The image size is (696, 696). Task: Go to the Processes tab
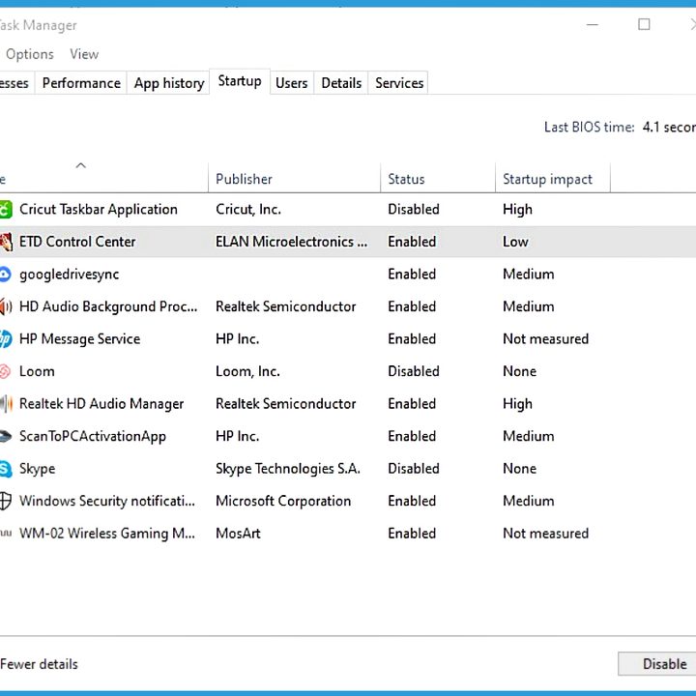click(16, 83)
